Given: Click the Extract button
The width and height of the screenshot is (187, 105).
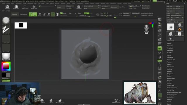Looking at the screenshot, I should (x=60, y=7).
